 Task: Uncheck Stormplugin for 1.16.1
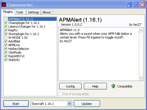pos(6,34)
